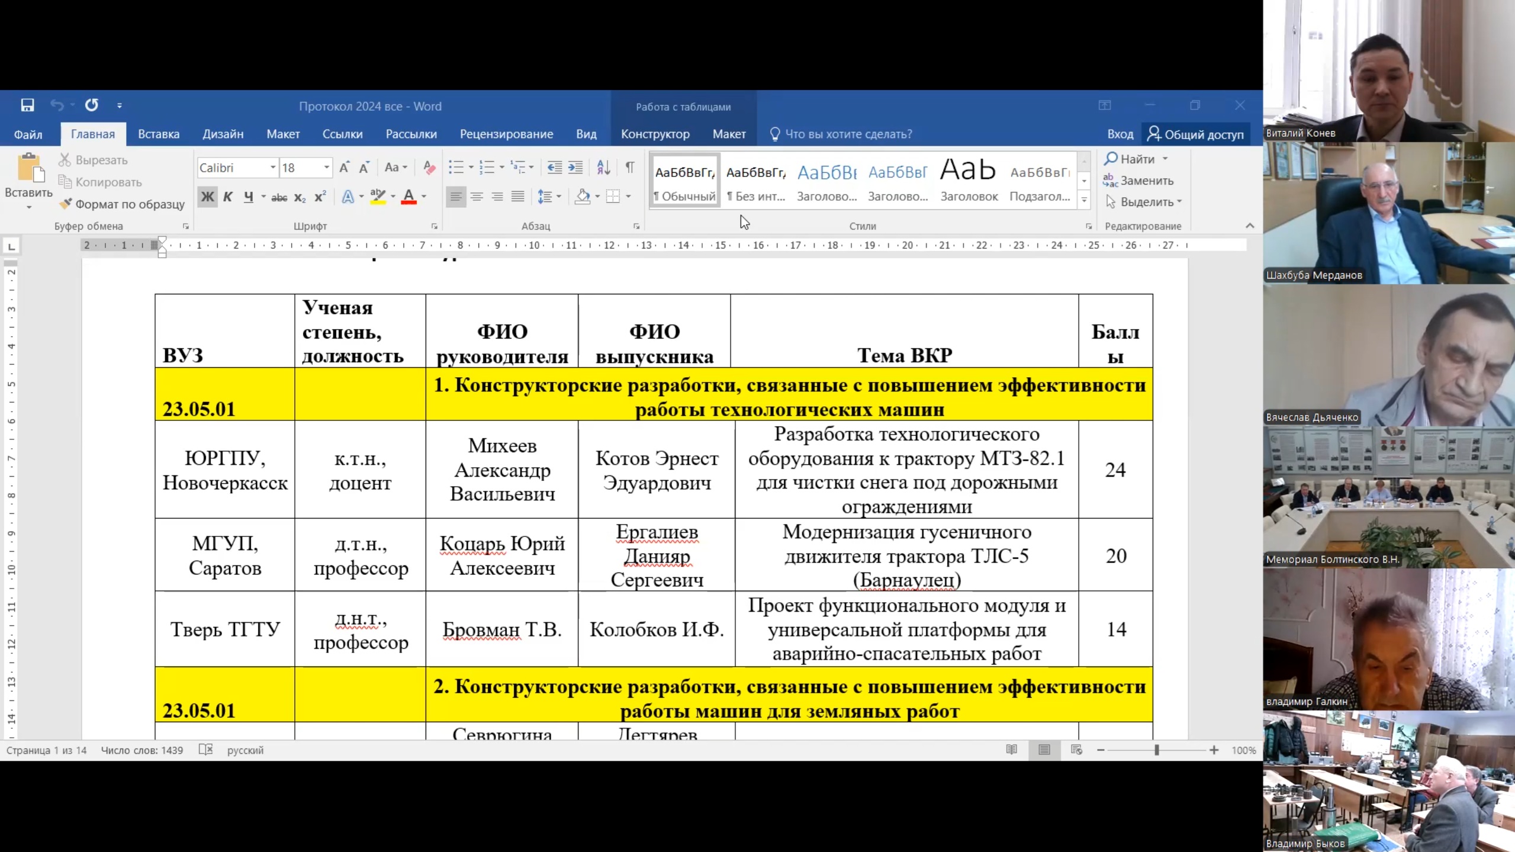Screen dimensions: 1515x852
Task: Toggle Bold (Ж) formatting
Action: [207, 197]
